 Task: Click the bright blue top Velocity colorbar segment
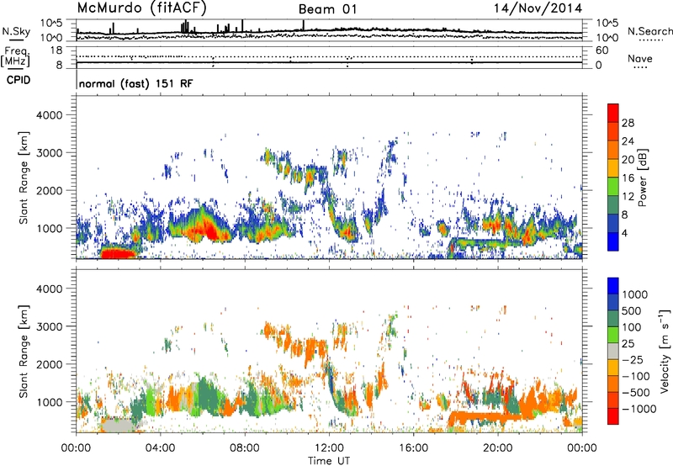tap(613, 286)
